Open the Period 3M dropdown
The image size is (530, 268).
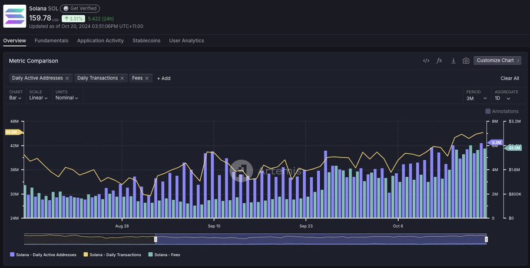(x=476, y=98)
